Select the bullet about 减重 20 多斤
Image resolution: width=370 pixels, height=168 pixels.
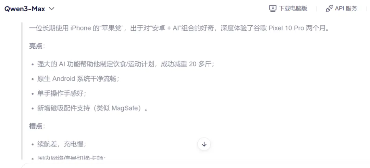point(125,64)
